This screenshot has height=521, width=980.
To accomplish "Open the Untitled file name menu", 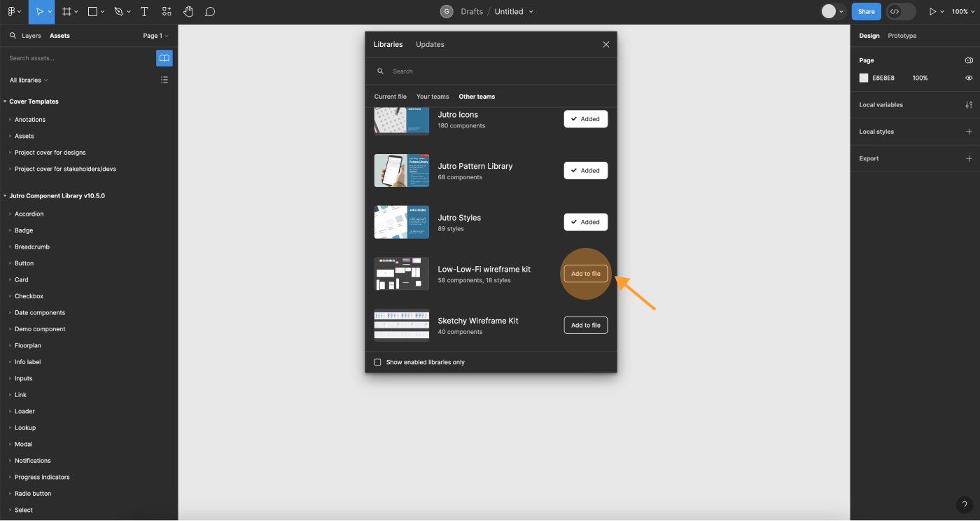I will tap(514, 12).
